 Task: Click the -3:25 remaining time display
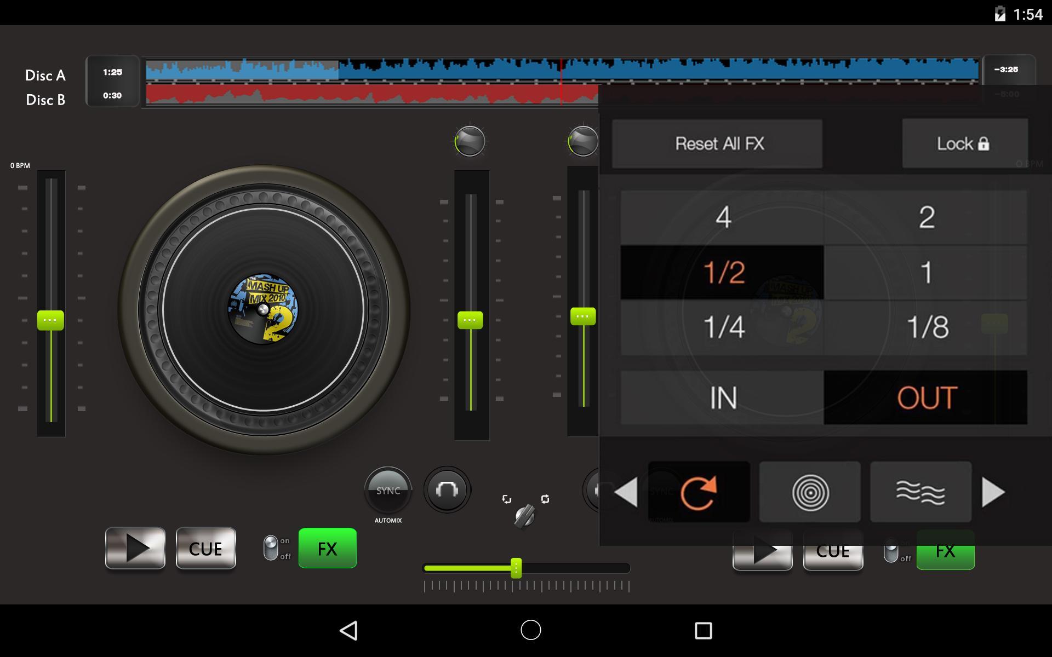tap(1007, 70)
